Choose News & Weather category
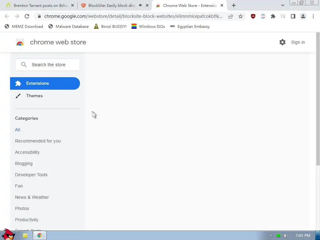The width and height of the screenshot is (320, 240). tap(32, 197)
